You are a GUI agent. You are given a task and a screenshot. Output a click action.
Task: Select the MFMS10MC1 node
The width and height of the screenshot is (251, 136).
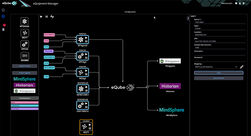82,89
